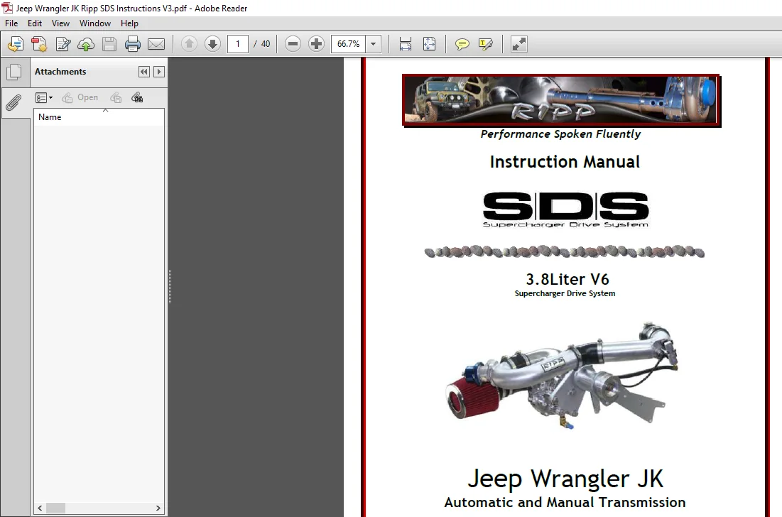Click the save attachment icon
Viewport: 782px width, 517px height.
[116, 98]
